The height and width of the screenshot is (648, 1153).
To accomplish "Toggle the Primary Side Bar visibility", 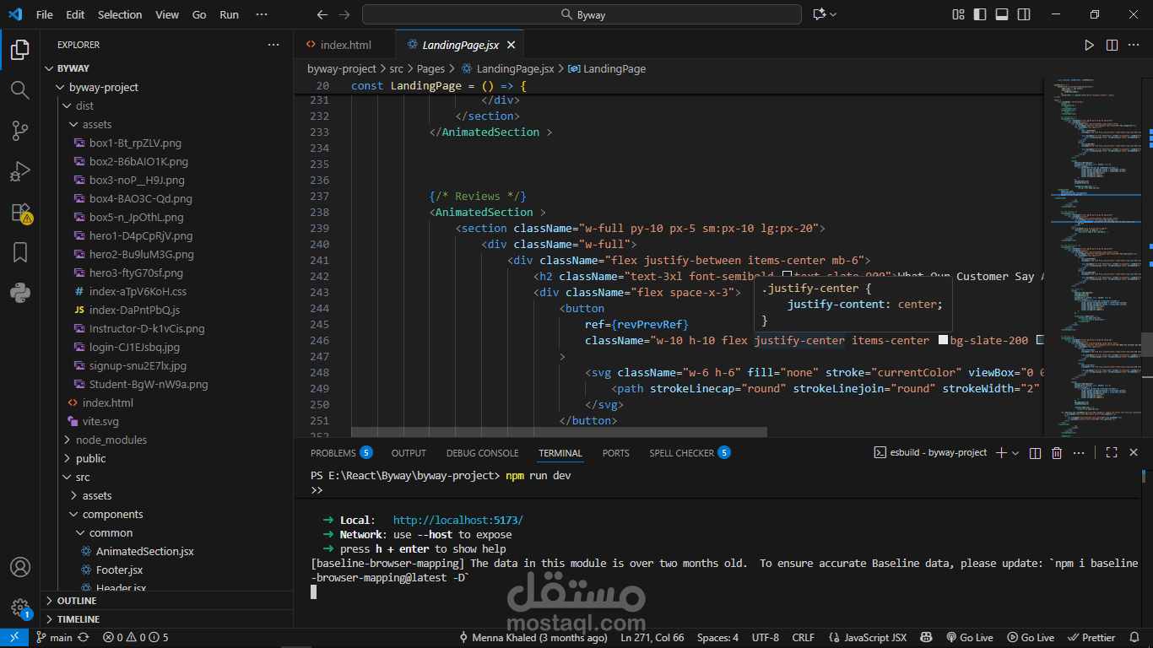I will coord(980,14).
